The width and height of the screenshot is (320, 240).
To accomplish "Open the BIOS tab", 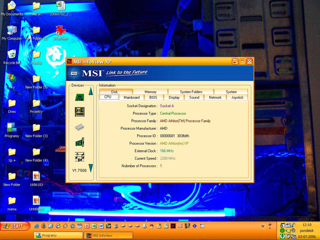I will (153, 97).
